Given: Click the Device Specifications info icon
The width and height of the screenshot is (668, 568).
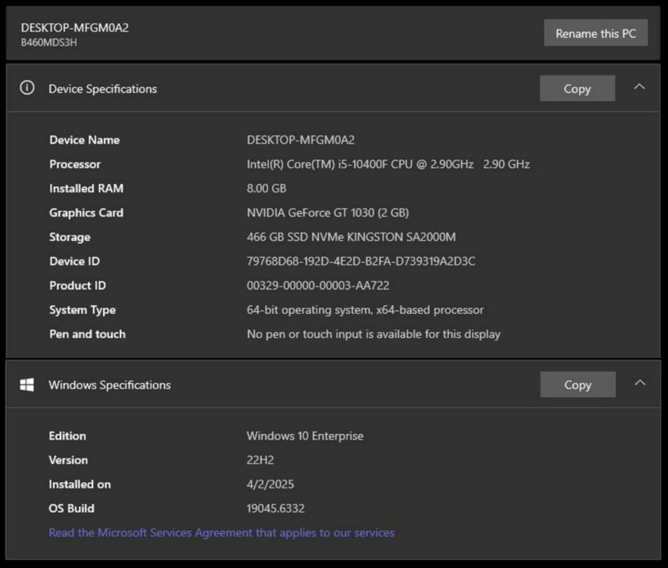Looking at the screenshot, I should click(27, 88).
